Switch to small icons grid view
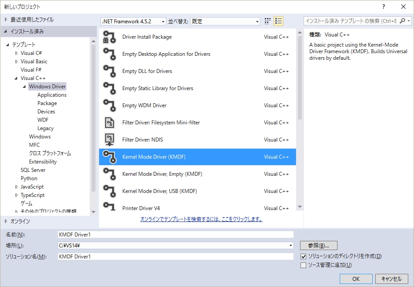This screenshot has height=287, width=414. pos(267,21)
